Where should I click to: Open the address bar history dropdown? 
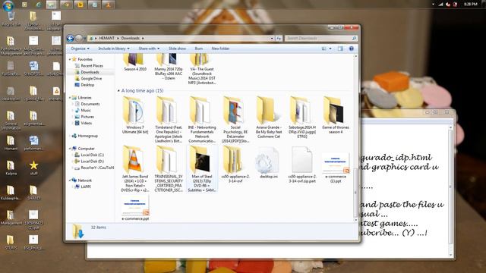tap(272, 39)
